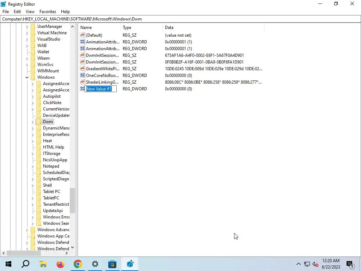The image size is (361, 271).
Task: Click the tree horizontal scrollbar thumb
Action: (x=24, y=253)
